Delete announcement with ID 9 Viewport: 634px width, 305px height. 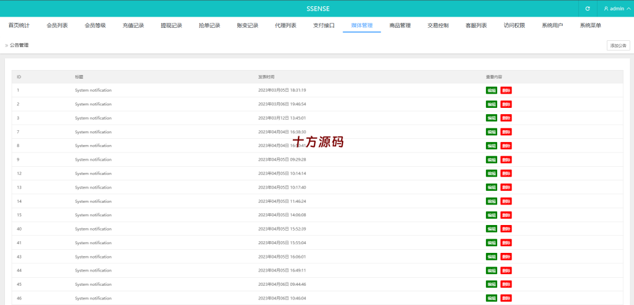[506, 159]
